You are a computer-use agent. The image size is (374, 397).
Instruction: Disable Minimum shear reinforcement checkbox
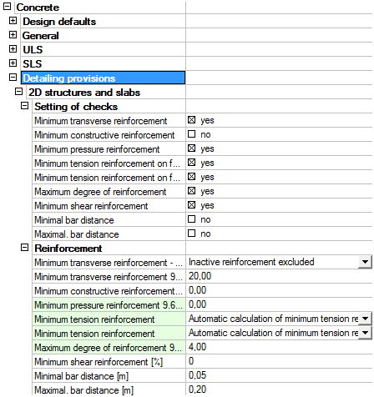tap(191, 205)
